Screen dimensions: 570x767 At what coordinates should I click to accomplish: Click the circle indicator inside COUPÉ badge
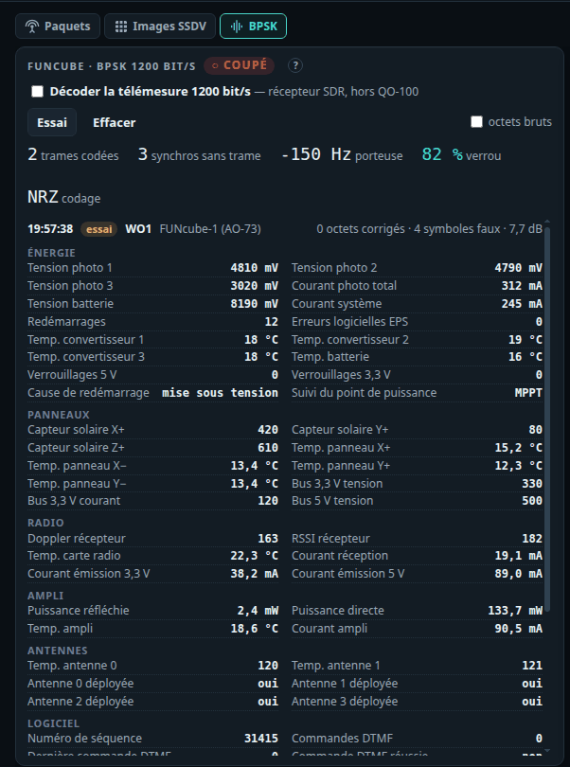coord(215,66)
